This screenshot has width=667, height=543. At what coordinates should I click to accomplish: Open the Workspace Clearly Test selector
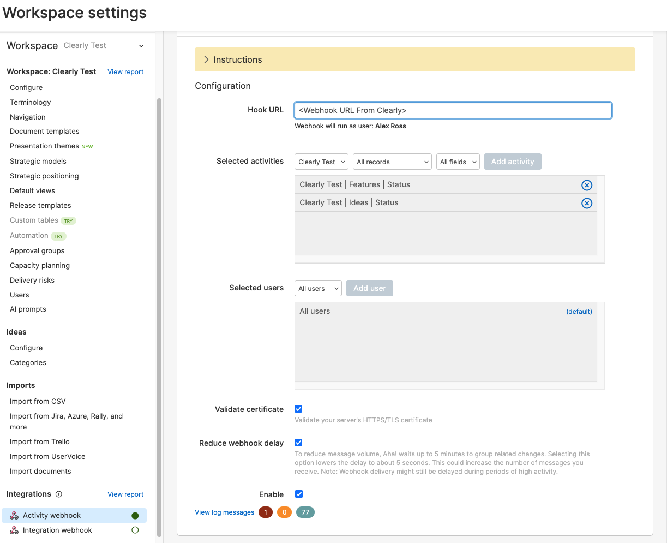(x=75, y=46)
